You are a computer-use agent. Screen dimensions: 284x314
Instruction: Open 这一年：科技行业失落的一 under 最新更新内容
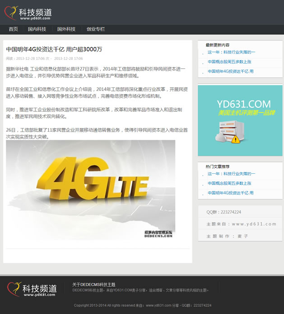(231, 52)
